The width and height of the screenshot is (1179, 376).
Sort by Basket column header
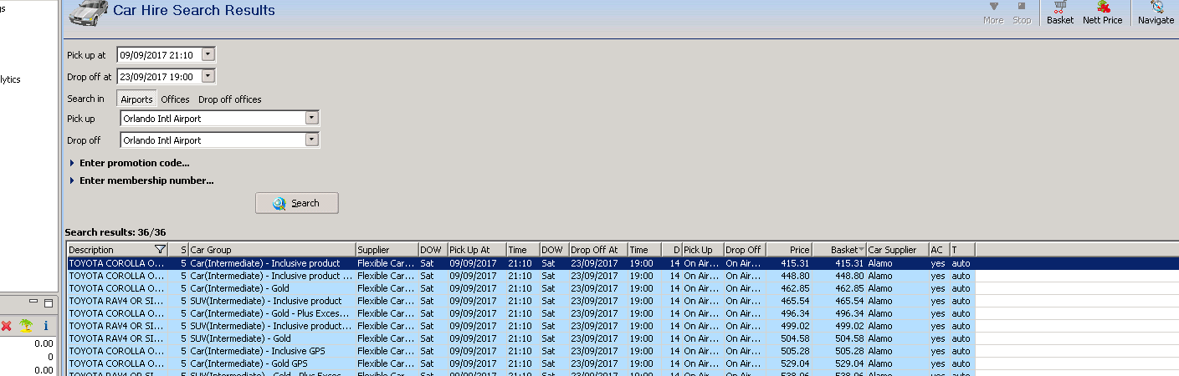coord(839,250)
